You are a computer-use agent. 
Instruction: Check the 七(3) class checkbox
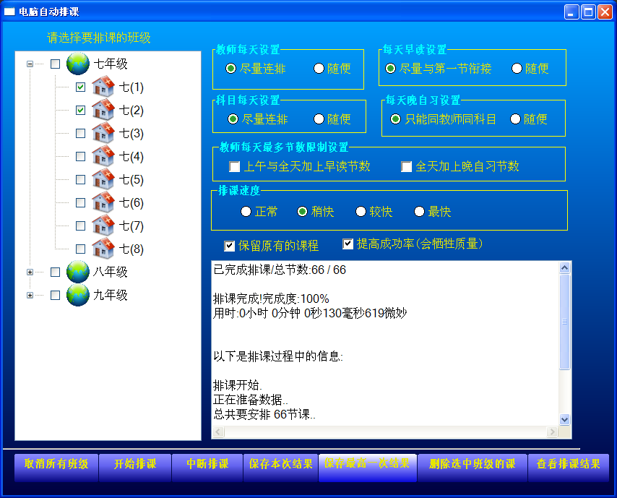[x=80, y=134]
